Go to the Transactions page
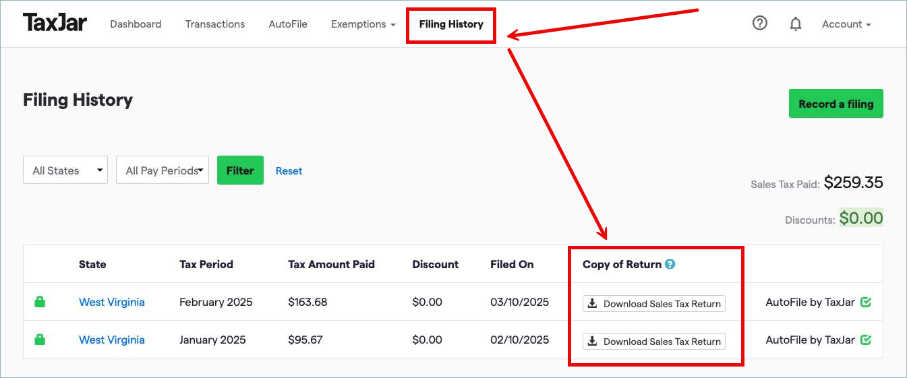 tap(215, 24)
